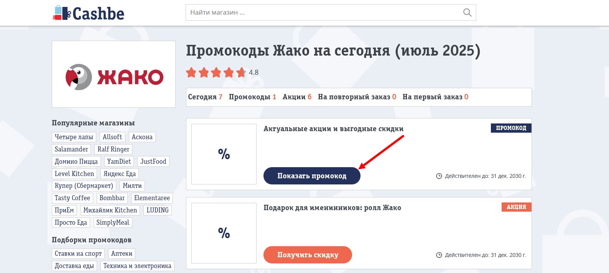The width and height of the screenshot is (609, 273).
Task: Open the 'Техника и электроника' collection
Action: 137,266
